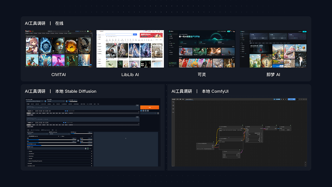Expand the seed extra options arrow
The width and height of the screenshot is (332, 187).
pyautogui.click(x=91, y=149)
